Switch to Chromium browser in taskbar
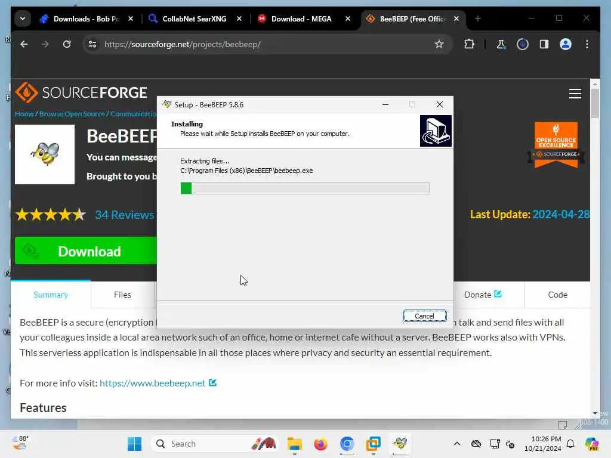Viewport: 611px width, 458px height. (347, 444)
